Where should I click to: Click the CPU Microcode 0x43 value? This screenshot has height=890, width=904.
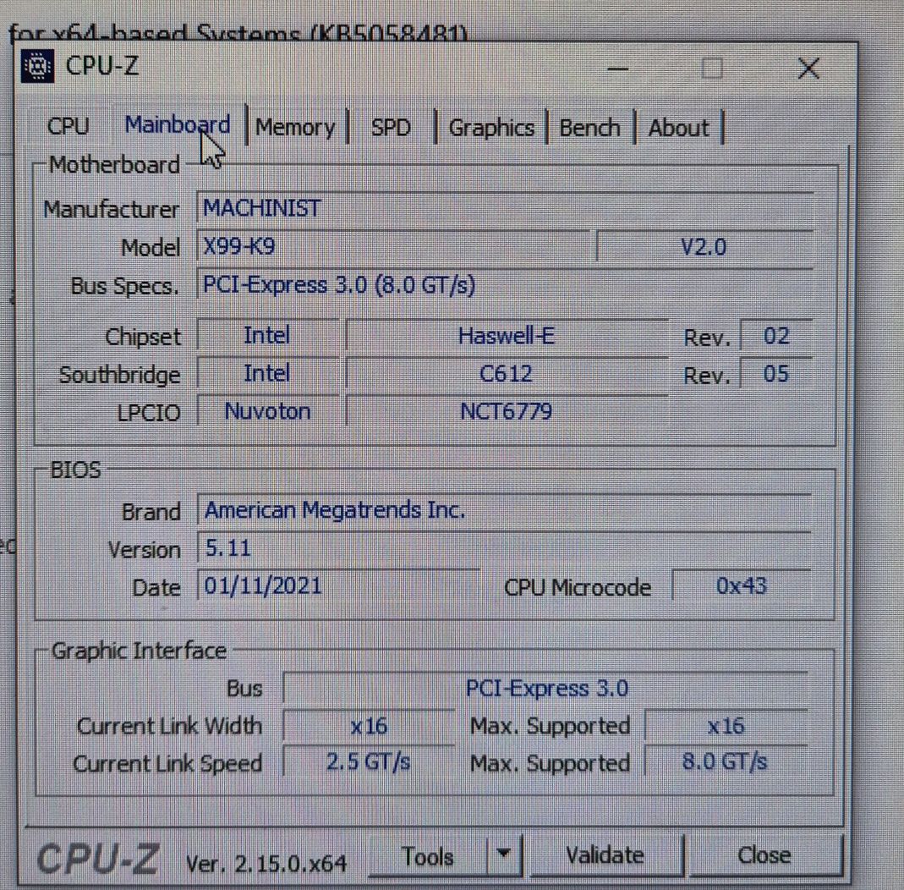[x=742, y=586]
